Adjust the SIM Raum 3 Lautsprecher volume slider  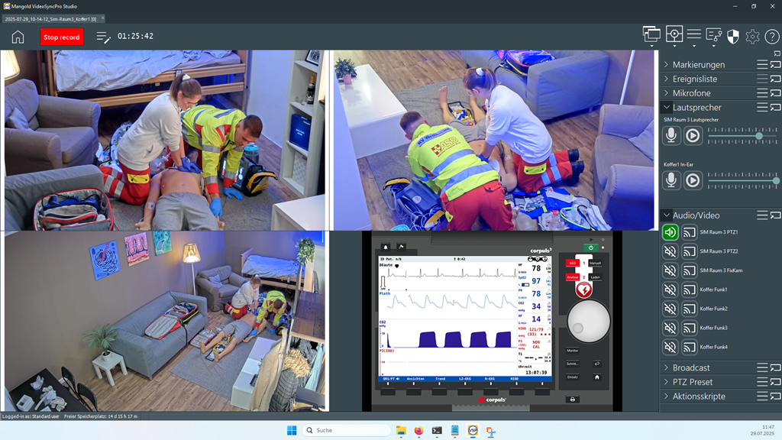758,136
